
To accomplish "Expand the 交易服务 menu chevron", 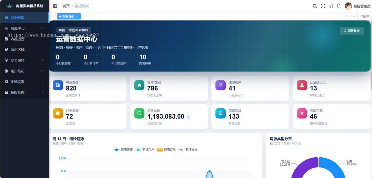I will click(42, 60).
